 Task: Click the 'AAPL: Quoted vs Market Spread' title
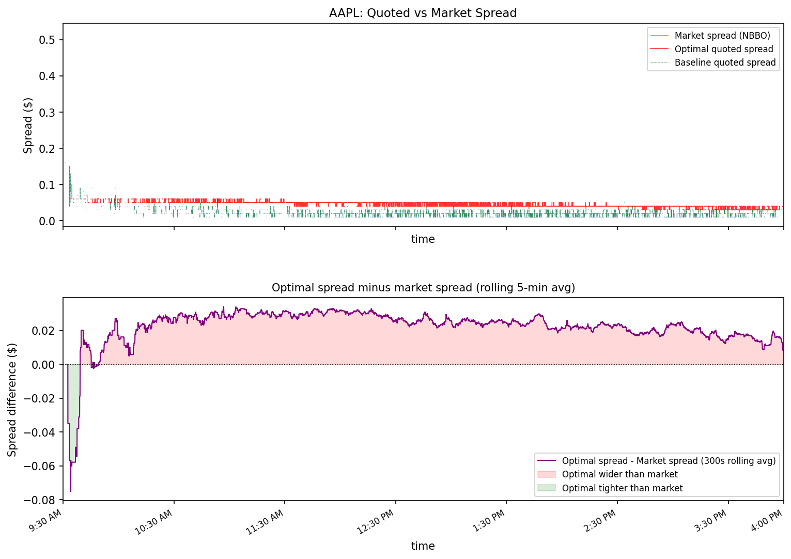[x=423, y=13]
